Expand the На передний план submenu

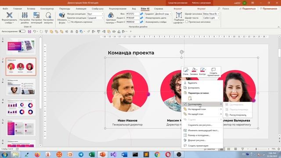(202, 109)
